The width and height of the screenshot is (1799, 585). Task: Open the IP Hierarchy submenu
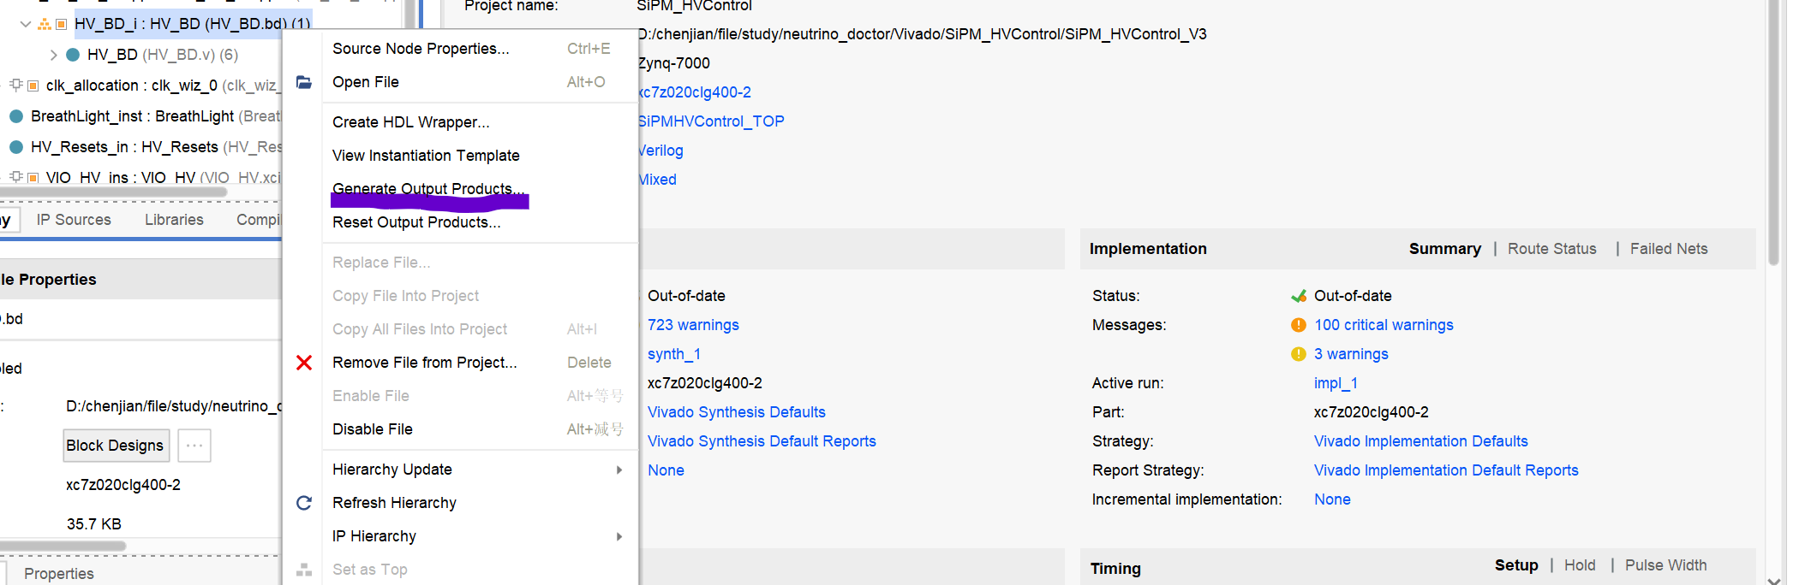click(x=480, y=536)
